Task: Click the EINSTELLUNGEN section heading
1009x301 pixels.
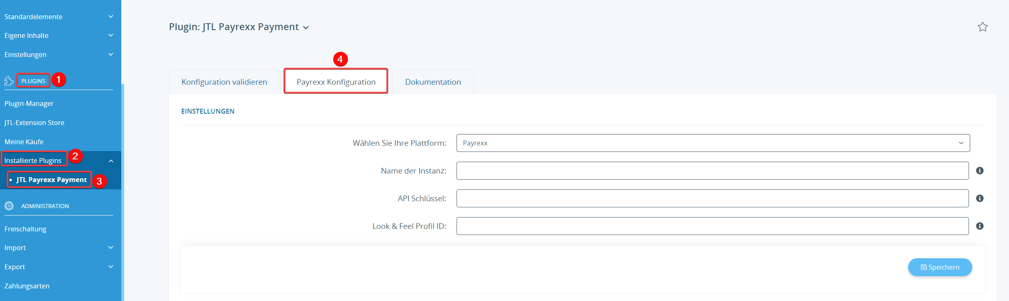Action: pyautogui.click(x=208, y=111)
